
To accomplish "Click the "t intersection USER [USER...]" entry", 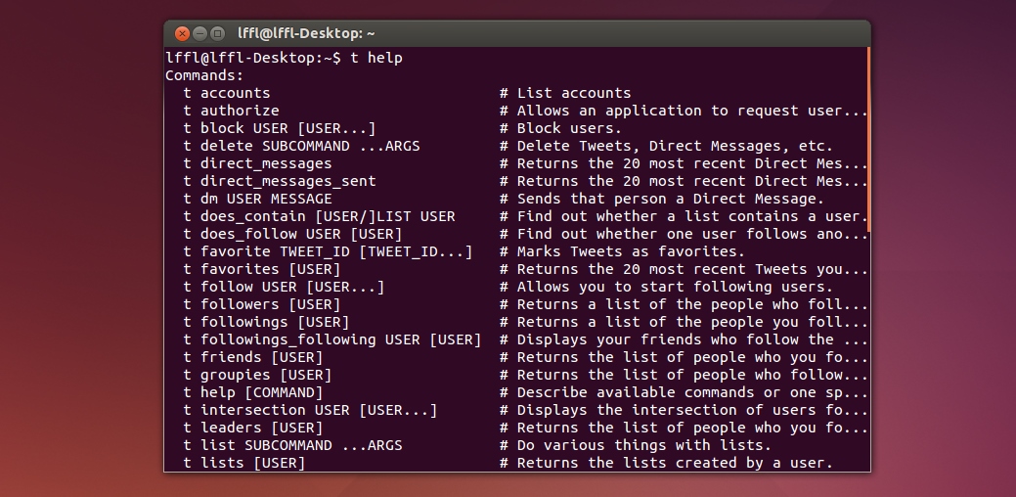I will (310, 410).
